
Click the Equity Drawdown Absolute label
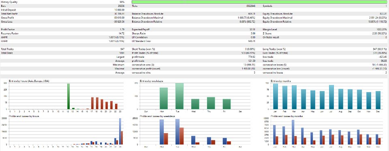pos(278,14)
